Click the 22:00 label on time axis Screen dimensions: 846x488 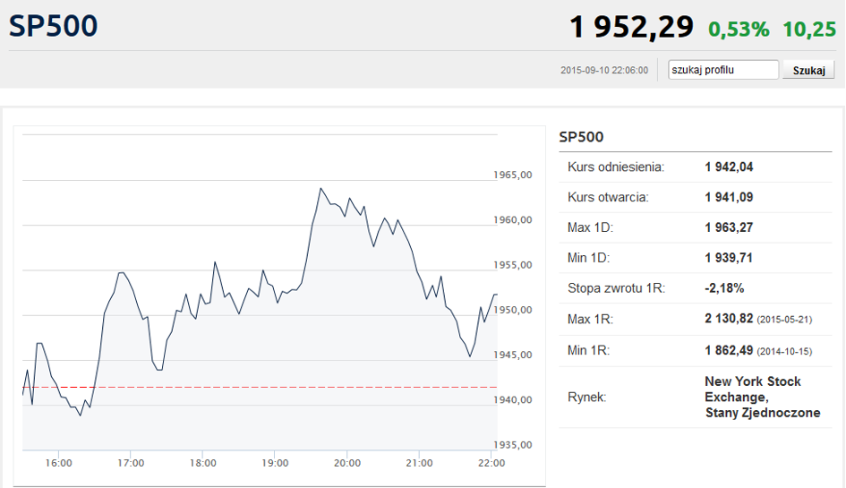(491, 463)
